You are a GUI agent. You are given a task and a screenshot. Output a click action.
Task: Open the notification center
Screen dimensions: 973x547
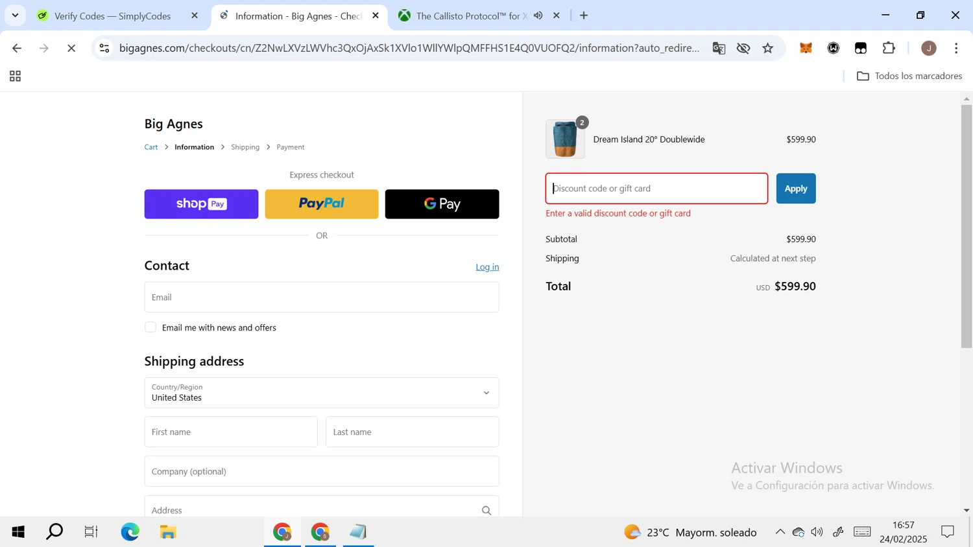(948, 532)
